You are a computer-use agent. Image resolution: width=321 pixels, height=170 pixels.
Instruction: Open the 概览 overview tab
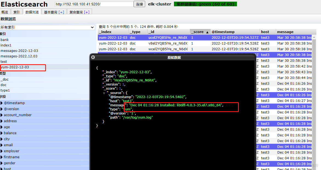(5, 12)
